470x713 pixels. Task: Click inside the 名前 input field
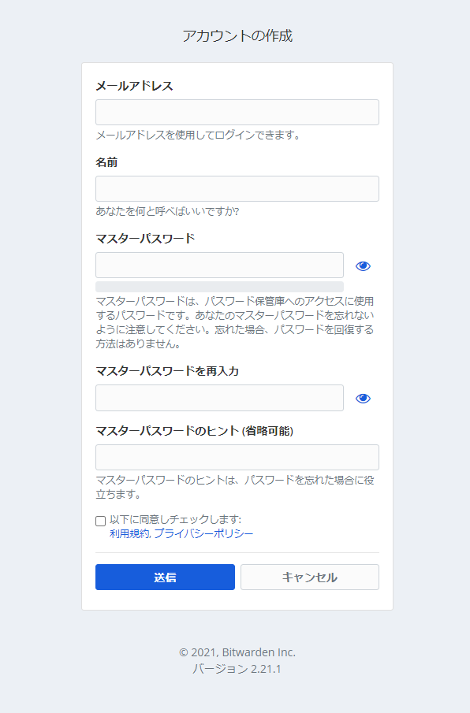pos(237,188)
